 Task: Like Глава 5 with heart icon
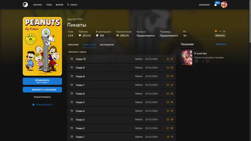pos(168,102)
